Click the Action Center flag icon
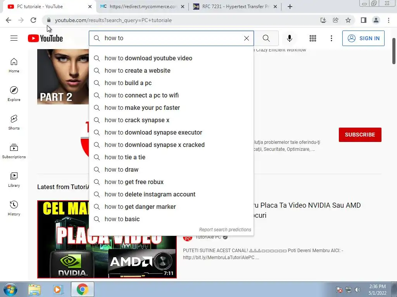This screenshot has width=397, height=297. (x=339, y=290)
